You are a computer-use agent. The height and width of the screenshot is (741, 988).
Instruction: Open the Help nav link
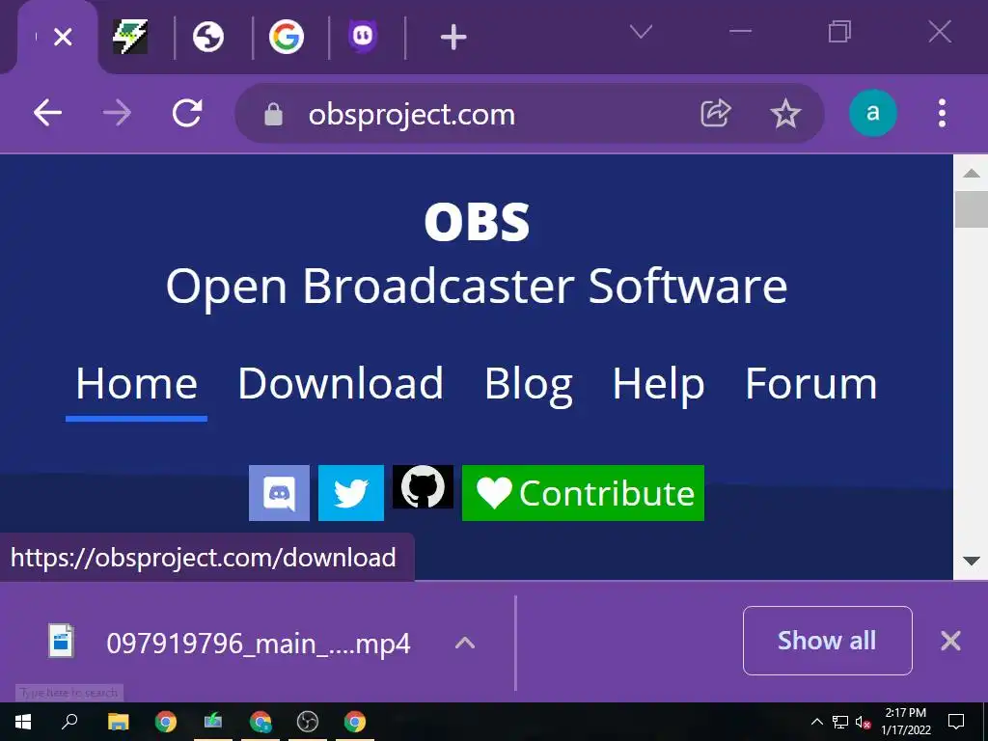coord(658,385)
